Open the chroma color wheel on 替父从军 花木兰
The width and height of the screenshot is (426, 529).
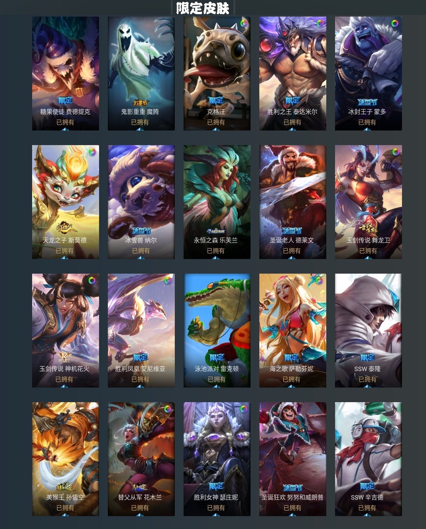click(x=168, y=409)
